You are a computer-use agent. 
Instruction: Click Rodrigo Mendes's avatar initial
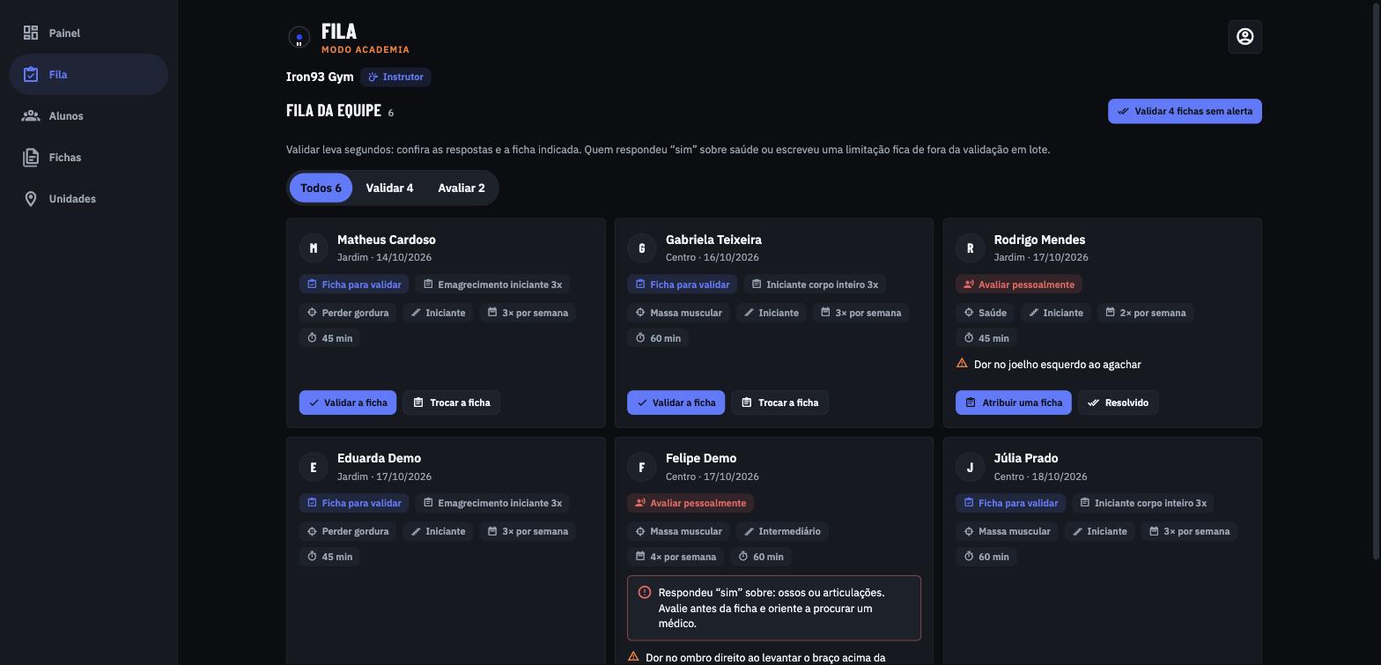coord(971,248)
